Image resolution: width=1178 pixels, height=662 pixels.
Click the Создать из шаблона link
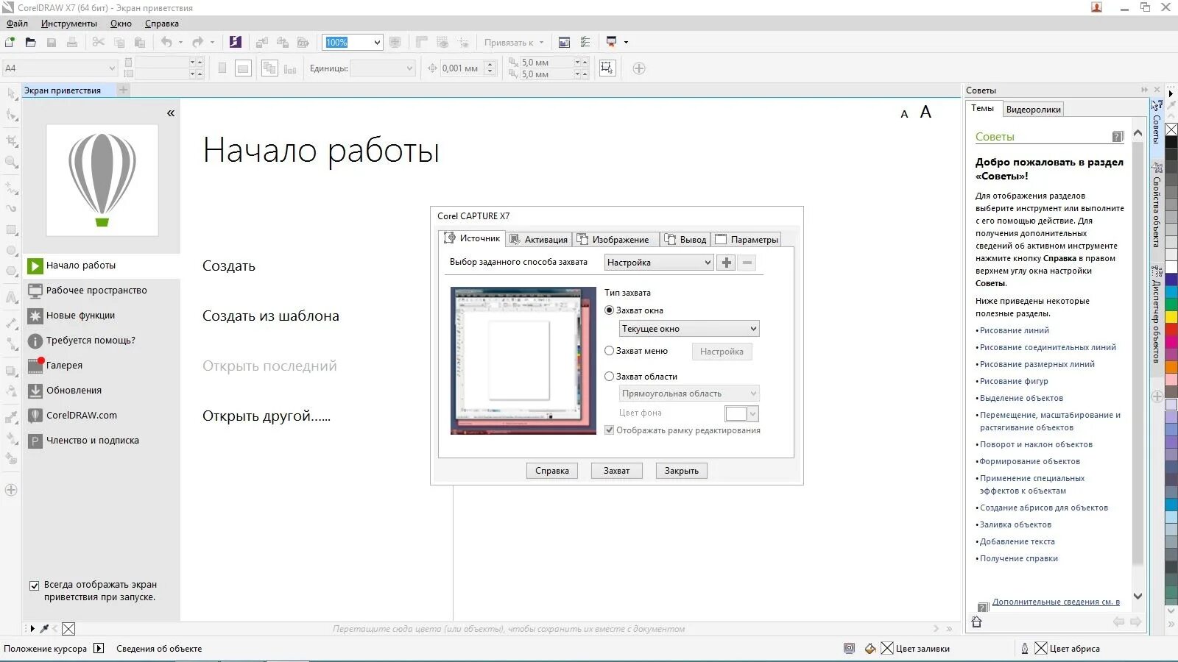271,316
